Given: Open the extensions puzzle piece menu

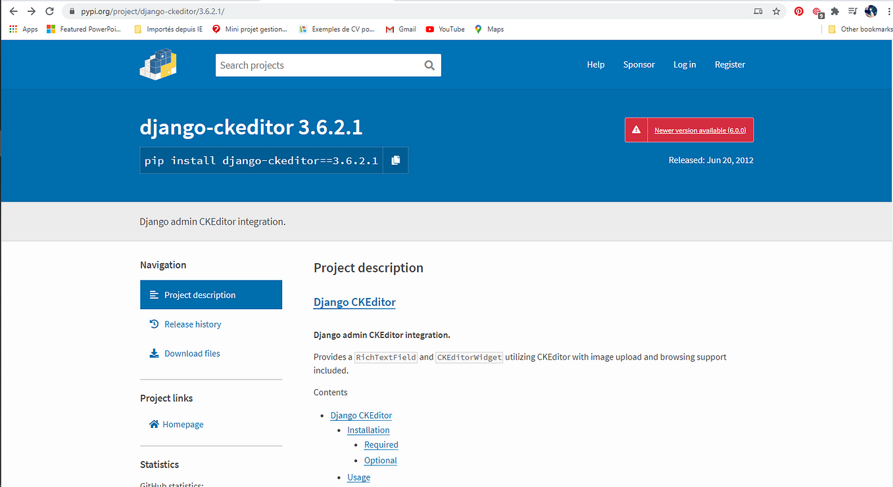Looking at the screenshot, I should (834, 11).
